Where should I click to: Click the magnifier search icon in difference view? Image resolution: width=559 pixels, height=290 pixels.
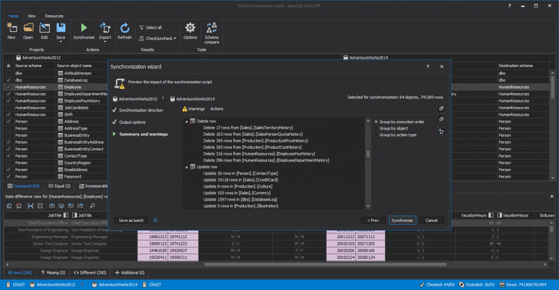click(x=92, y=206)
